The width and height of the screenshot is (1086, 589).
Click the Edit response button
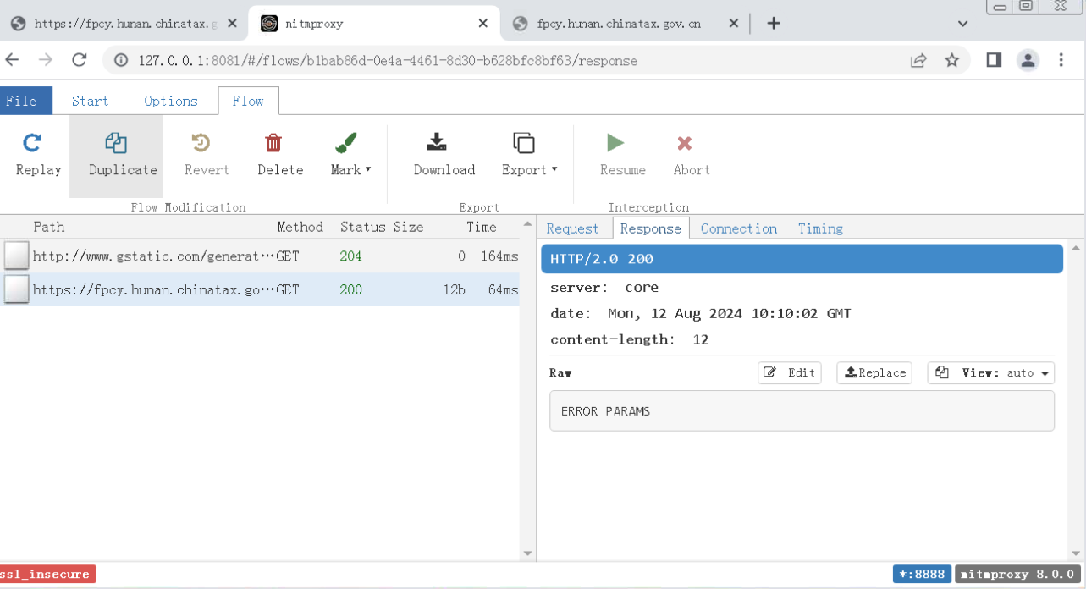[x=789, y=373]
